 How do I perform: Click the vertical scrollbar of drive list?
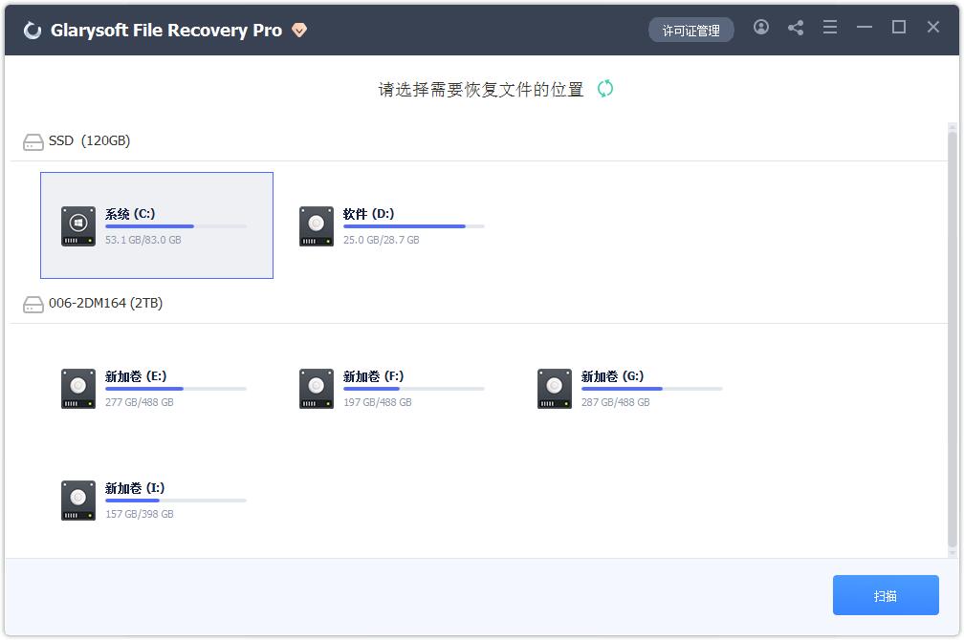[x=953, y=340]
